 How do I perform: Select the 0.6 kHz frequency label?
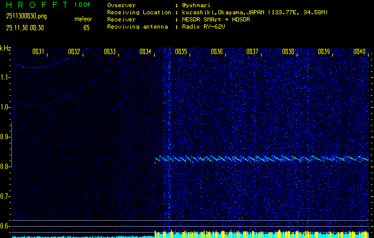[x=5, y=226]
